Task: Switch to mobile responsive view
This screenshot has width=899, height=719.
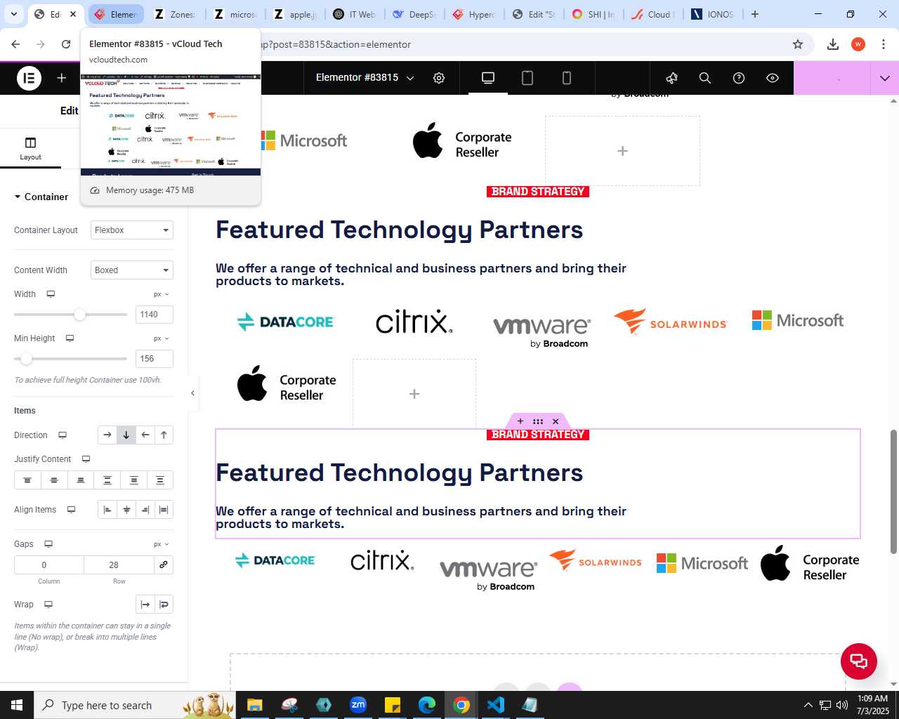Action: [x=567, y=78]
